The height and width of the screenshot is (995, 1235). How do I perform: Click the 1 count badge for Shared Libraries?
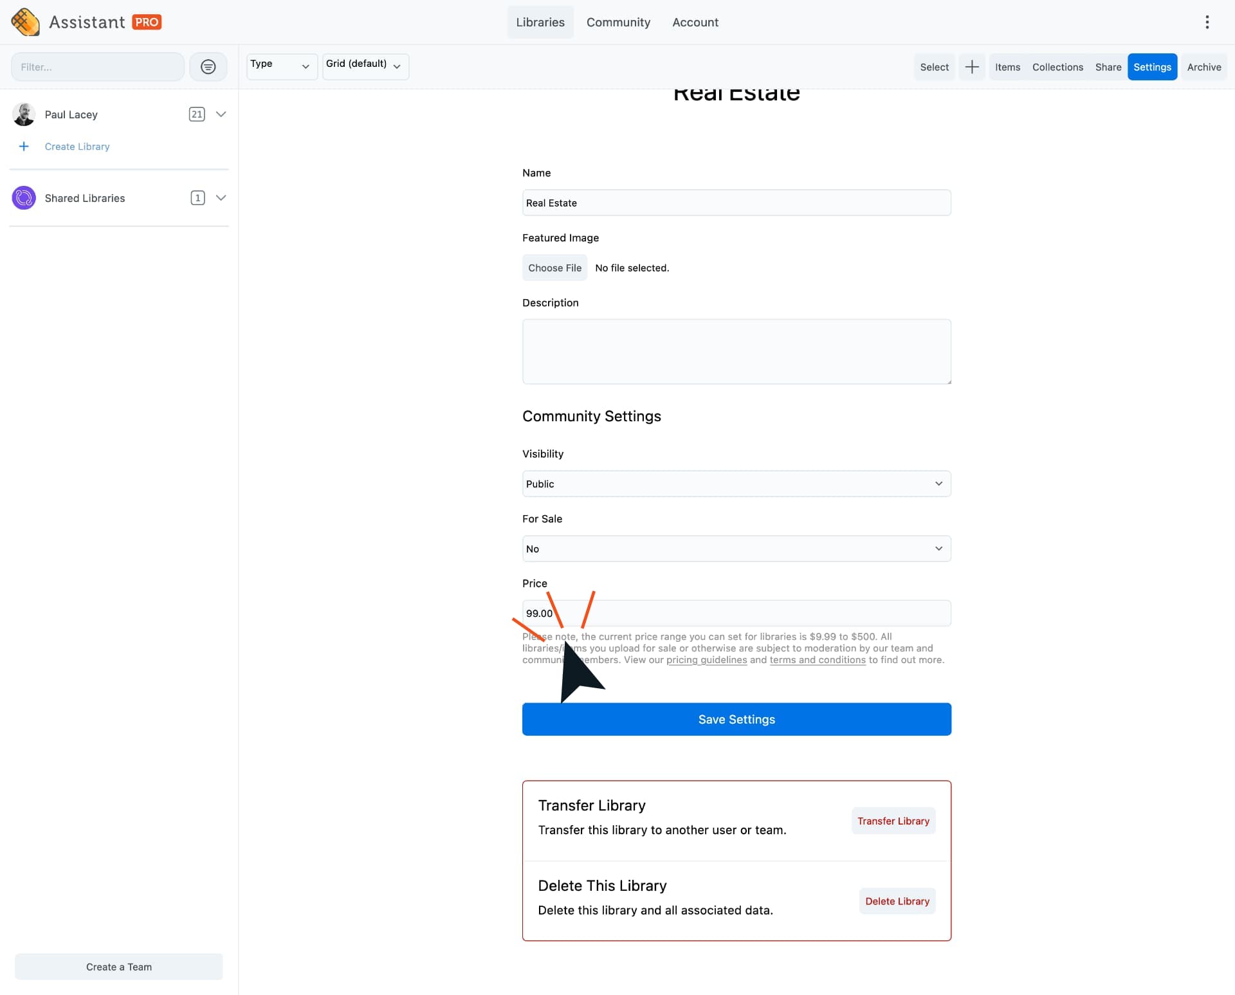(x=197, y=198)
